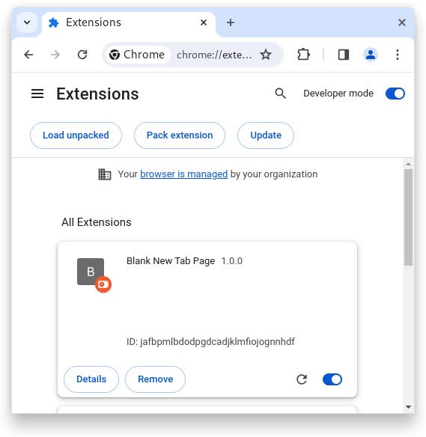
Task: Click the Update button
Action: 266,135
